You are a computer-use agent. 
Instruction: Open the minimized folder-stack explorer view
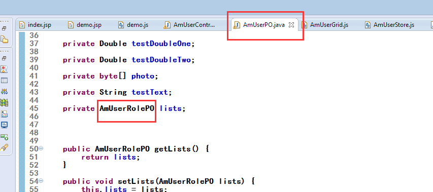5,40
